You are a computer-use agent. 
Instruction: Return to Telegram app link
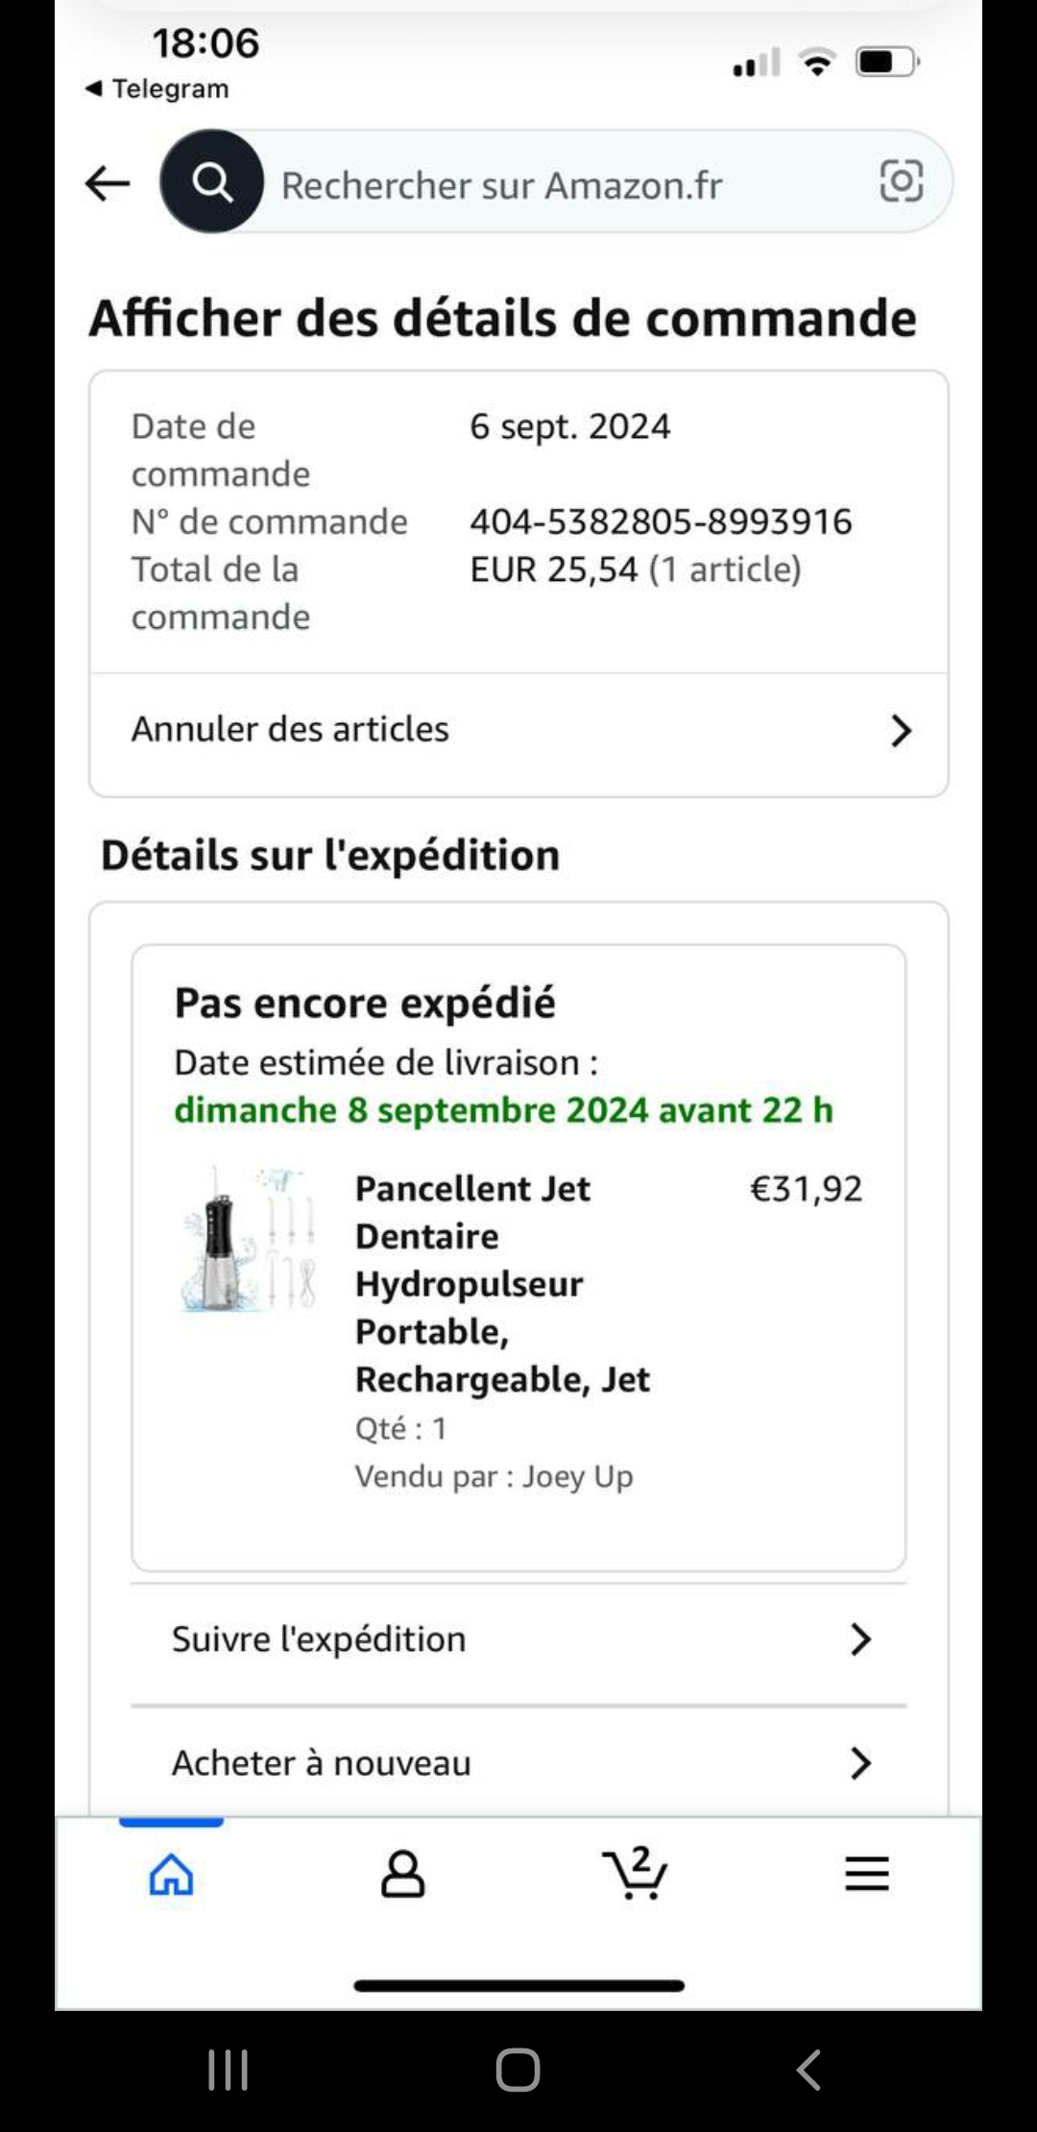tap(158, 89)
